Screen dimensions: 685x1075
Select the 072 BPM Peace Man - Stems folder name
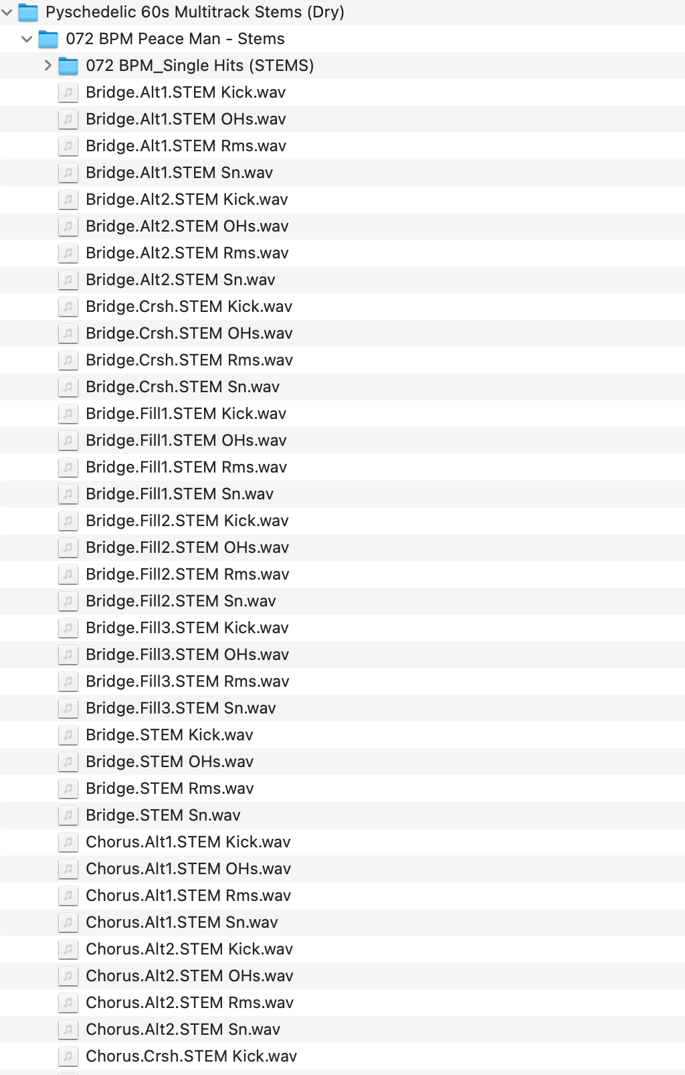click(x=175, y=39)
